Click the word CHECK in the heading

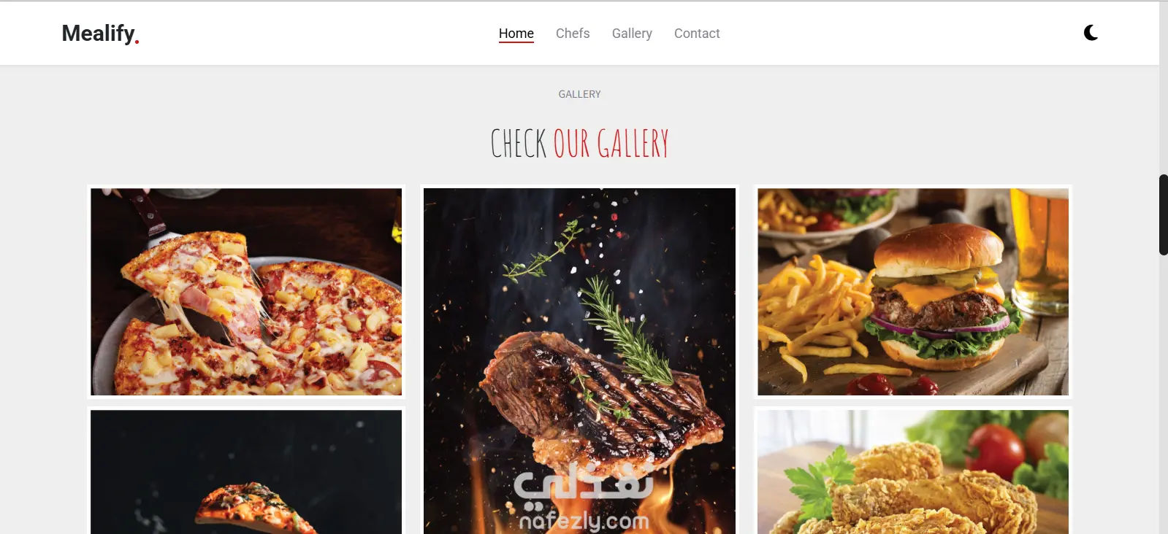click(x=519, y=143)
